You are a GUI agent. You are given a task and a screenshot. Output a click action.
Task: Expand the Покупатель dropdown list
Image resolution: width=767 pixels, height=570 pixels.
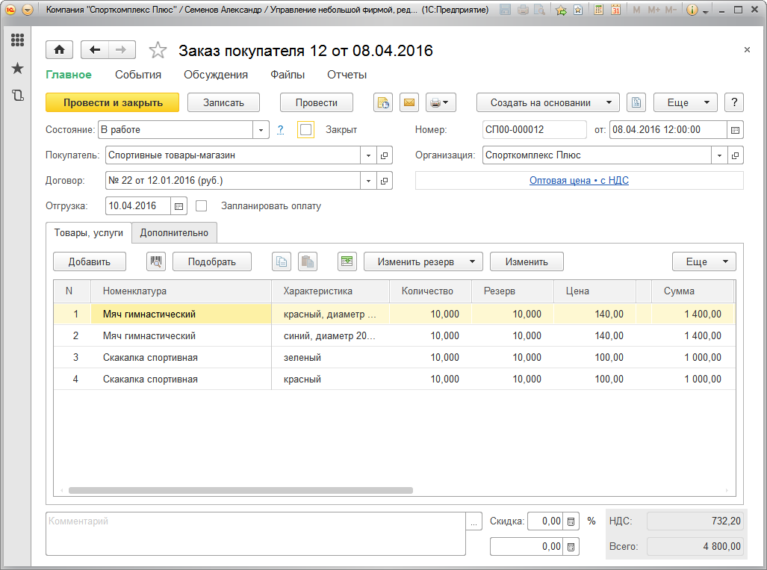368,155
